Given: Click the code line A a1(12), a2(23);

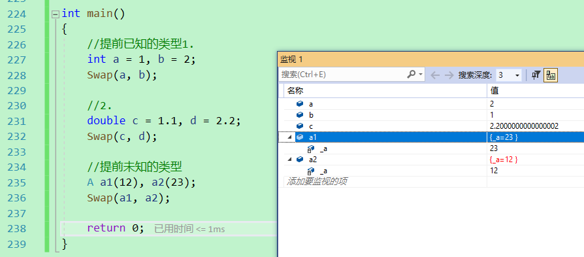Looking at the screenshot, I should [x=142, y=182].
